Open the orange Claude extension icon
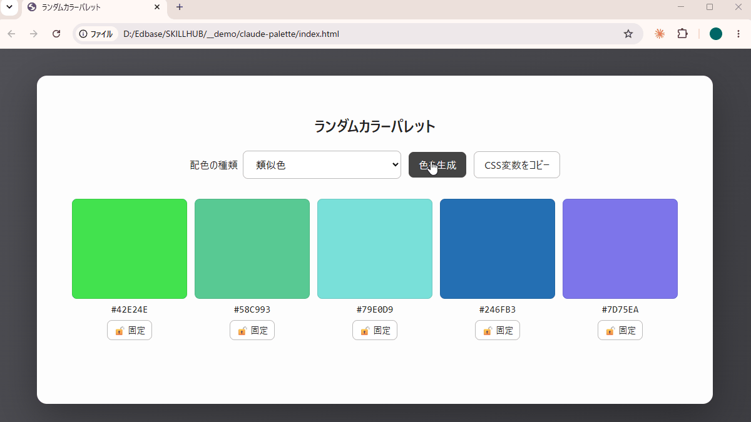 (x=659, y=34)
